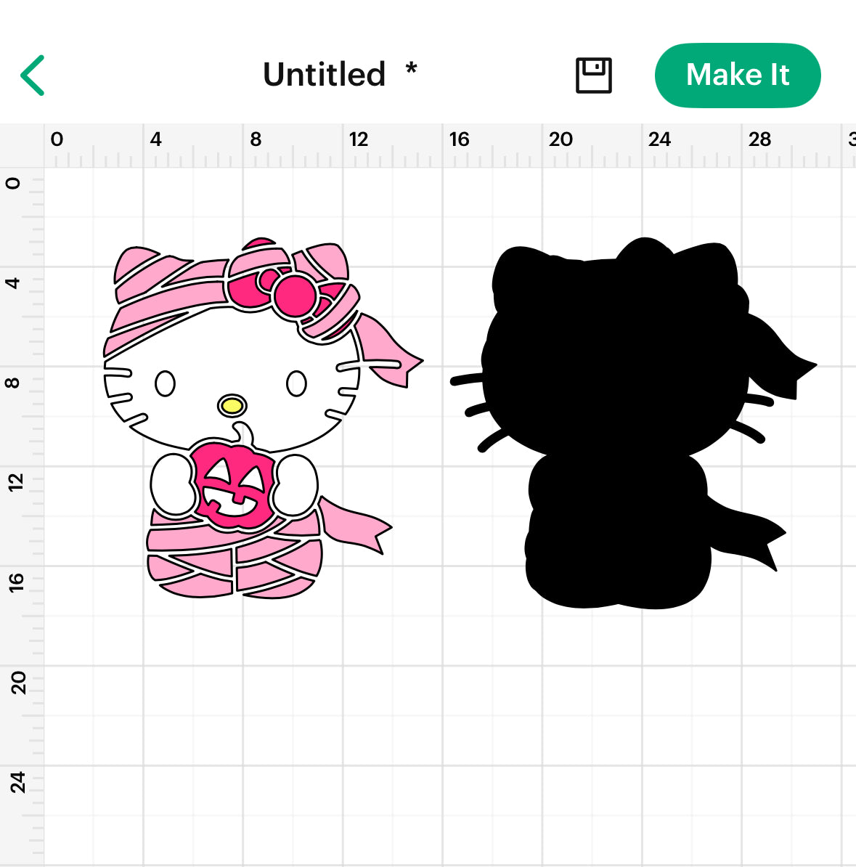This screenshot has height=867, width=856.
Task: Click the mummy kitty's left eye
Action: click(165, 383)
